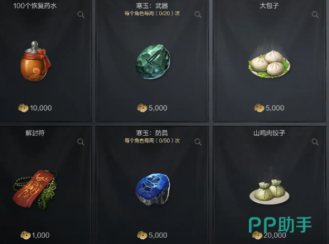Select the orange recovery potion jar image
The height and width of the screenshot is (244, 329).
[x=35, y=61]
